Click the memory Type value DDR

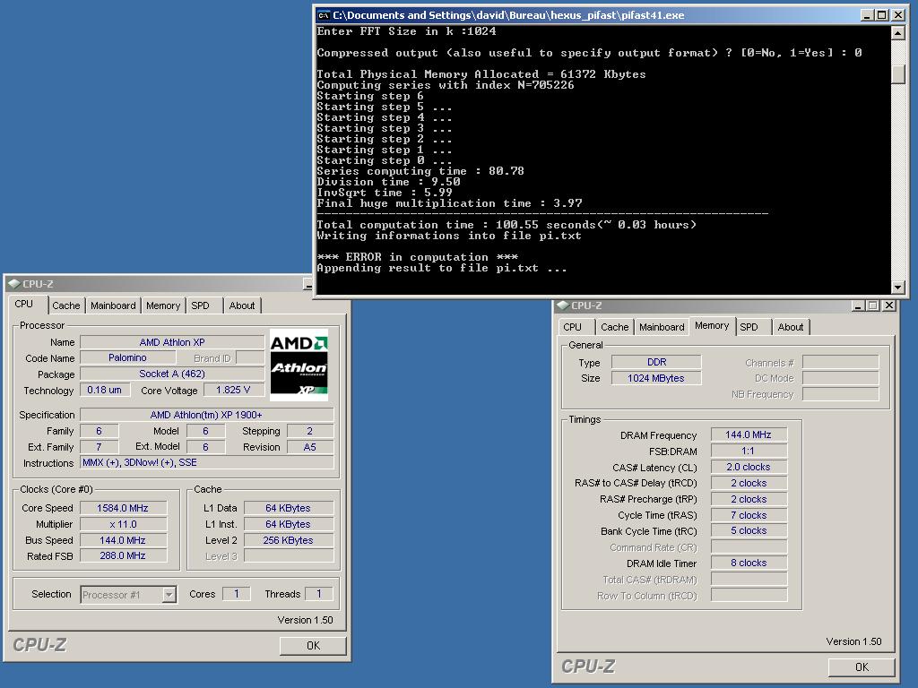(656, 362)
